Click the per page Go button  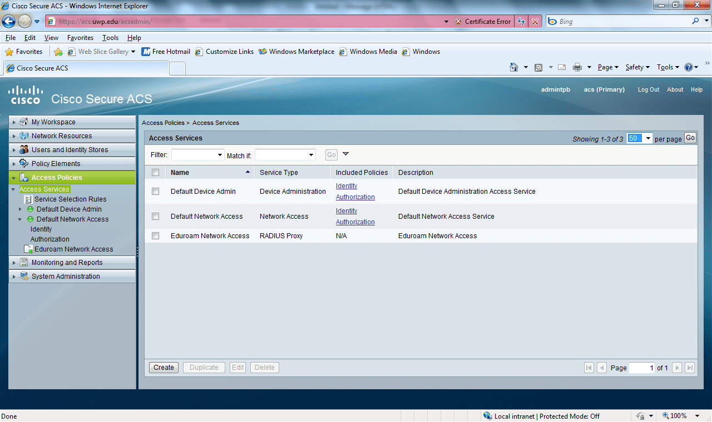coord(690,138)
